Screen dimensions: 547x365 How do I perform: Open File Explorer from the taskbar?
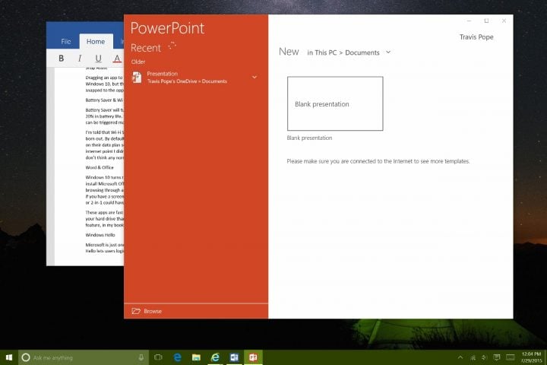(197, 357)
